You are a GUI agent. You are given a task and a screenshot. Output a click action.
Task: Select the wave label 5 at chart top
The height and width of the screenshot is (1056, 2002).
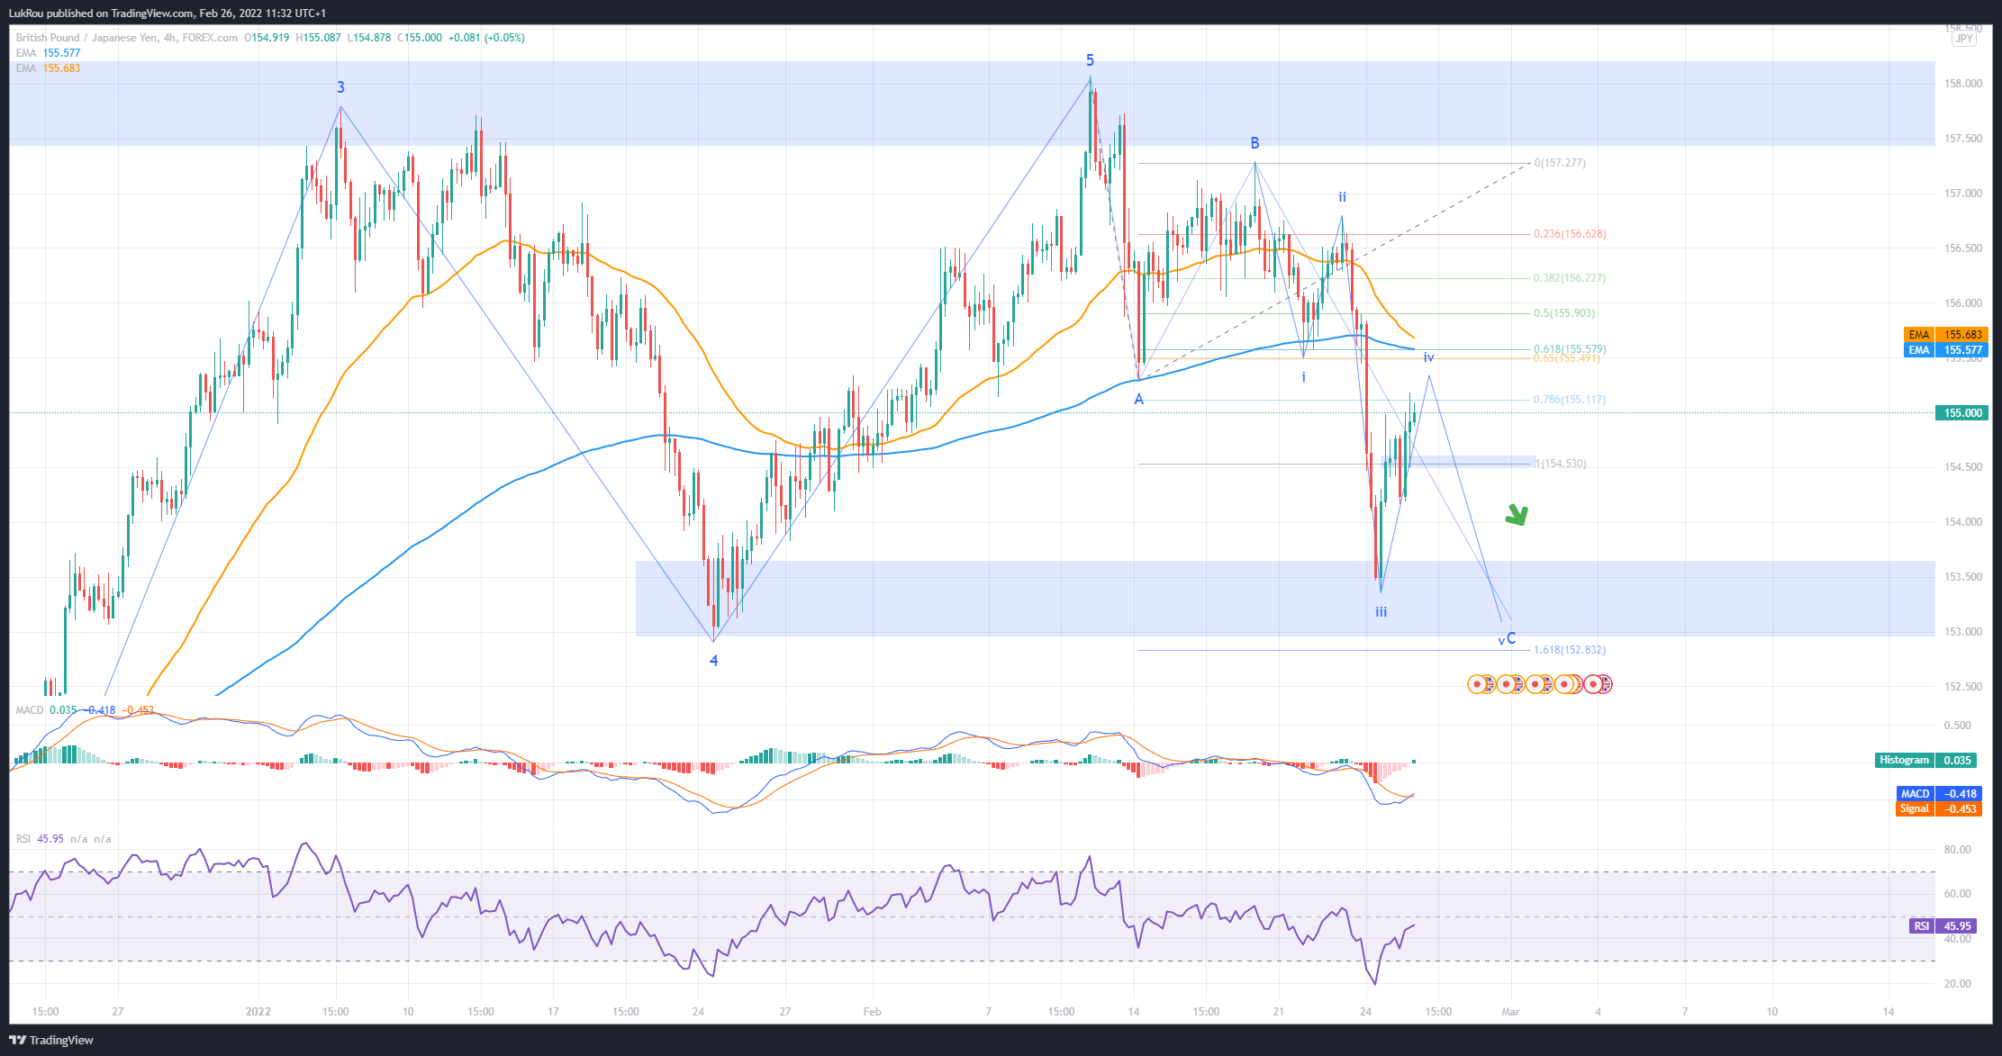pyautogui.click(x=1090, y=60)
